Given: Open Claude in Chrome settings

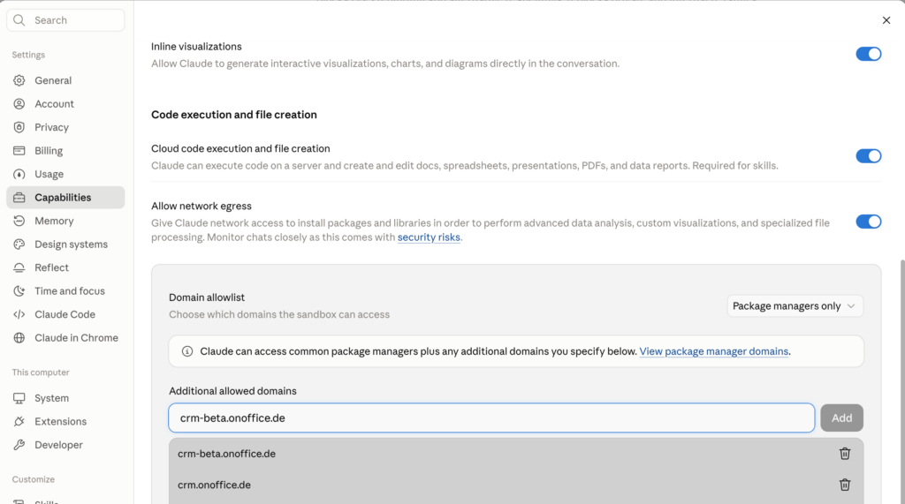Looking at the screenshot, I should click(65, 338).
